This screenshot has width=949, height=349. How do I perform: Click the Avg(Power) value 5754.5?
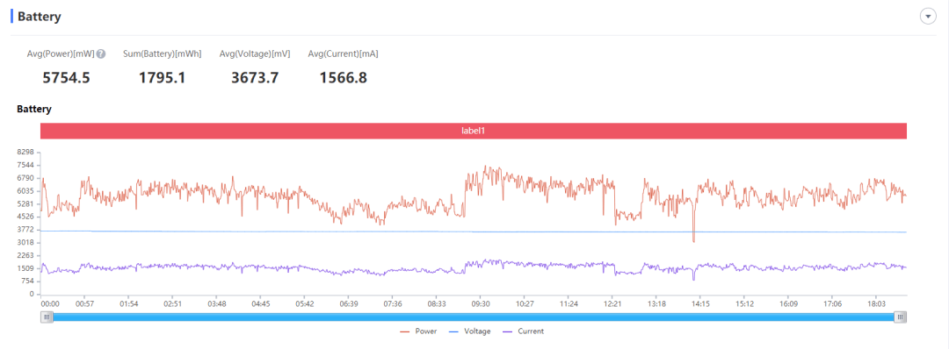(x=67, y=77)
